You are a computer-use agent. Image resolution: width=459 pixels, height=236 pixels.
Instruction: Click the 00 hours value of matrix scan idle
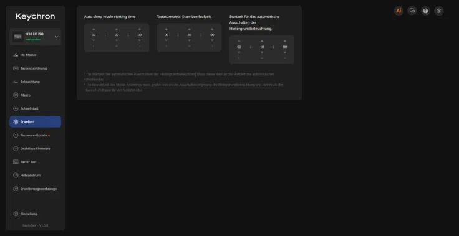pos(167,35)
